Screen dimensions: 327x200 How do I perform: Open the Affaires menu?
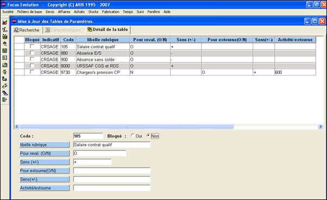[x=64, y=12]
